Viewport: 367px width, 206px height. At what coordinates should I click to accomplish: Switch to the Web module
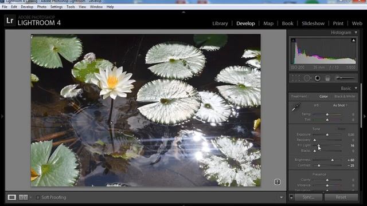point(357,23)
